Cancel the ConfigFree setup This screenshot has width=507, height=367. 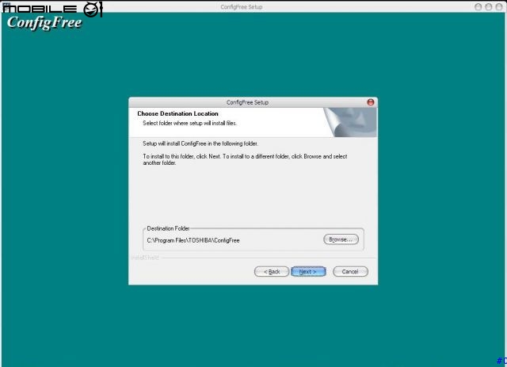point(350,272)
